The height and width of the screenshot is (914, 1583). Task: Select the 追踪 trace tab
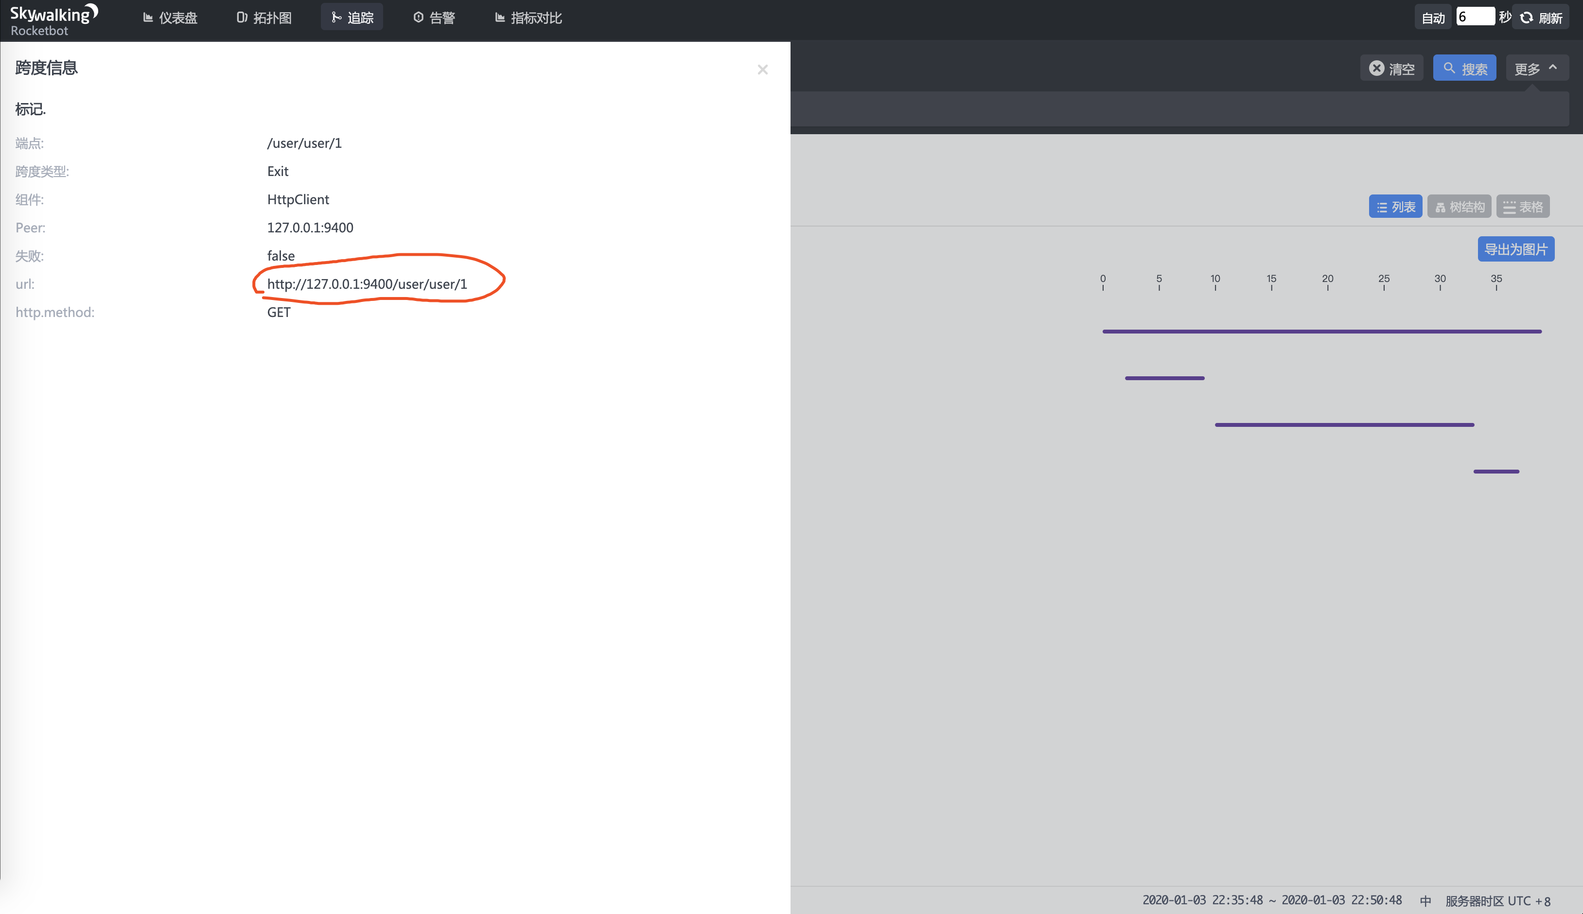[352, 18]
